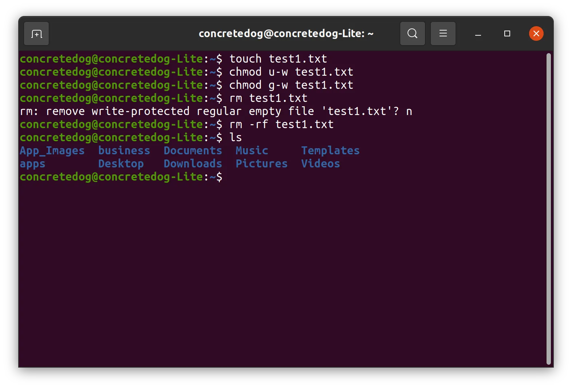The width and height of the screenshot is (572, 388).
Task: Click the last empty command prompt
Action: (x=121, y=177)
